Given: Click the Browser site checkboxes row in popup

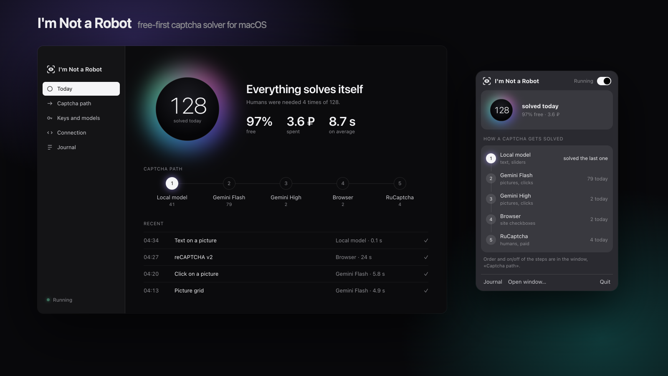Looking at the screenshot, I should pyautogui.click(x=547, y=219).
